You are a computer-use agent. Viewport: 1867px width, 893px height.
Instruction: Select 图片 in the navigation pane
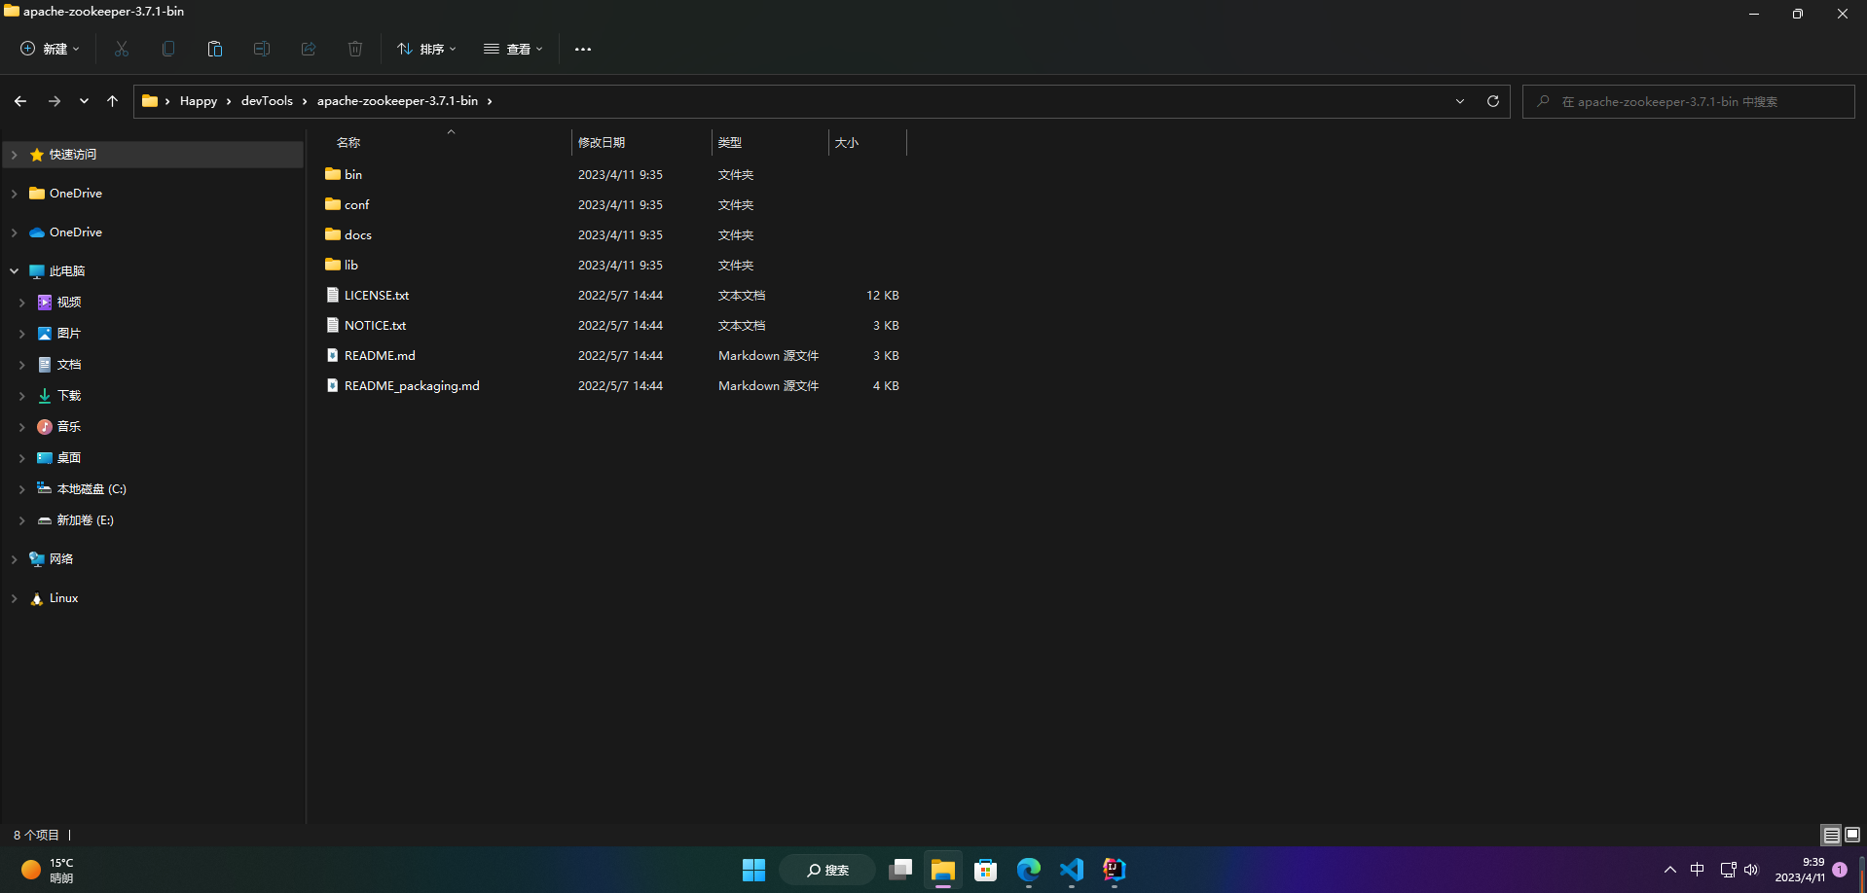68,334
